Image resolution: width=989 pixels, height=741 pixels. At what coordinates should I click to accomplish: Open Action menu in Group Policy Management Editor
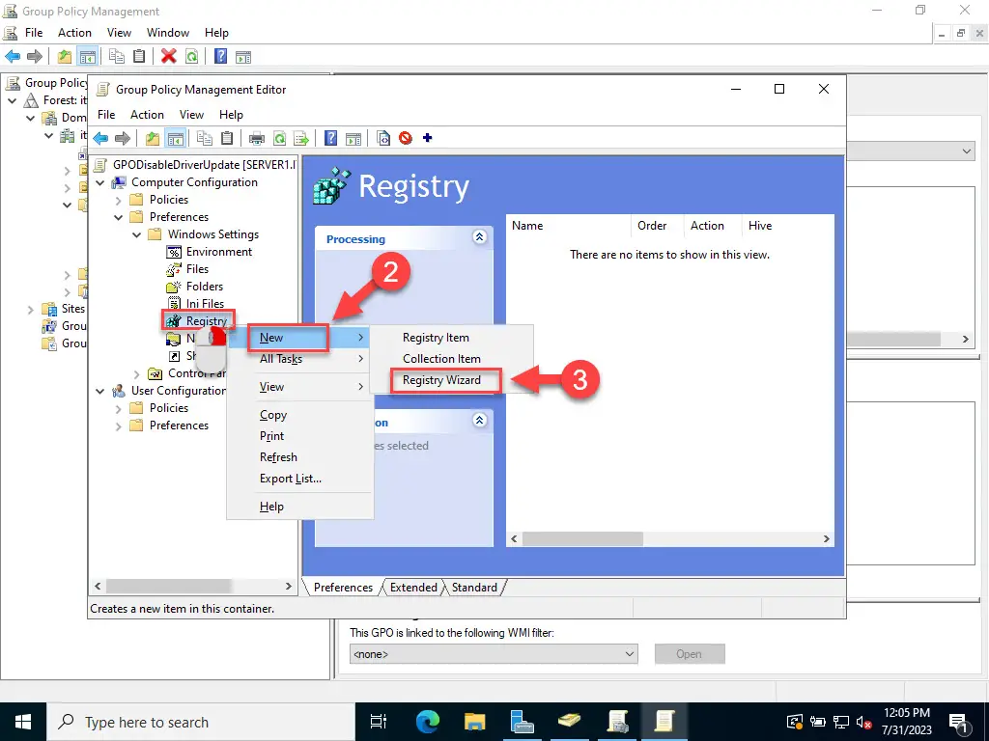pyautogui.click(x=147, y=115)
